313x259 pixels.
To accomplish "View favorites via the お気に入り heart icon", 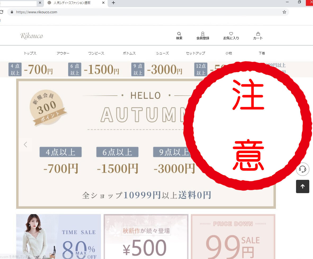I will 231,35.
